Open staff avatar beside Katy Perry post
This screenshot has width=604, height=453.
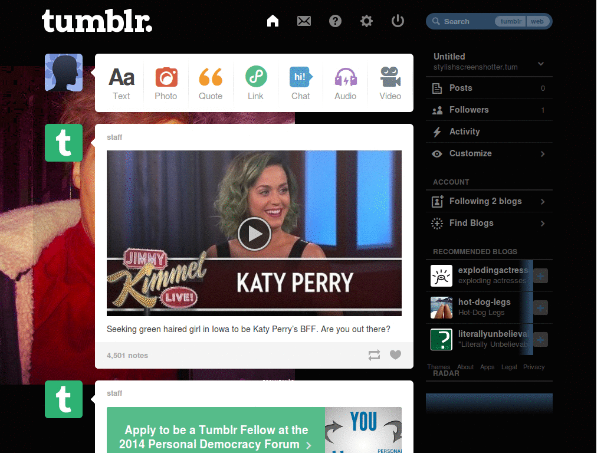tap(64, 143)
